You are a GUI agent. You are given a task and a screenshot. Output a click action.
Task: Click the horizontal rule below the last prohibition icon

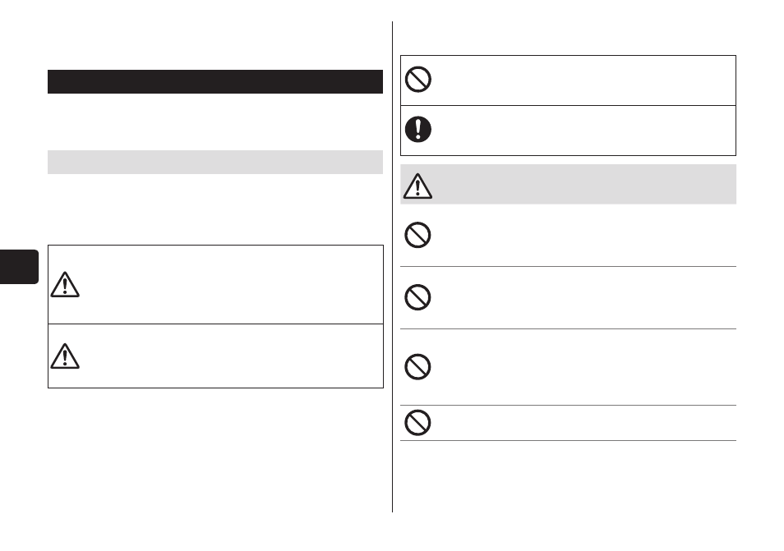(568, 441)
